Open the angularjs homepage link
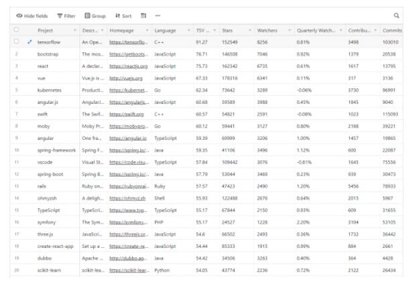Viewport: 411px width, 286px height. (x=129, y=102)
